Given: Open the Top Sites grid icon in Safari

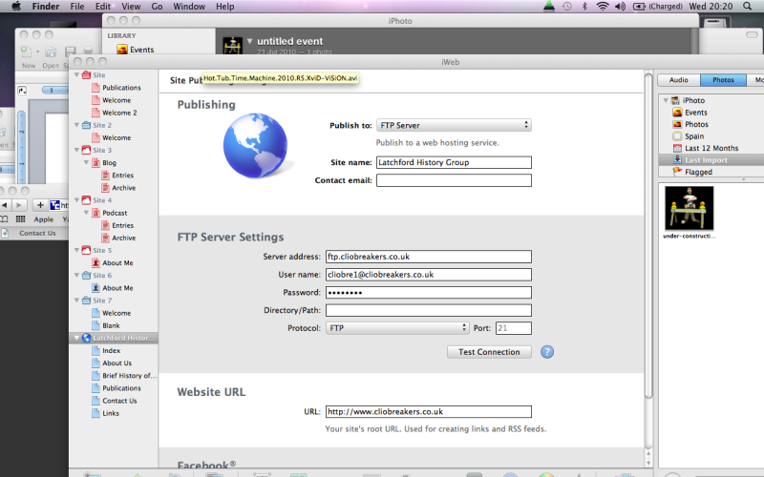Looking at the screenshot, I should pyautogui.click(x=20, y=219).
